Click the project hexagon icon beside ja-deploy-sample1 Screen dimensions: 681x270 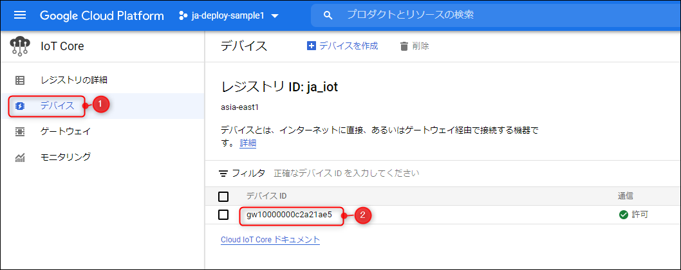tap(183, 15)
